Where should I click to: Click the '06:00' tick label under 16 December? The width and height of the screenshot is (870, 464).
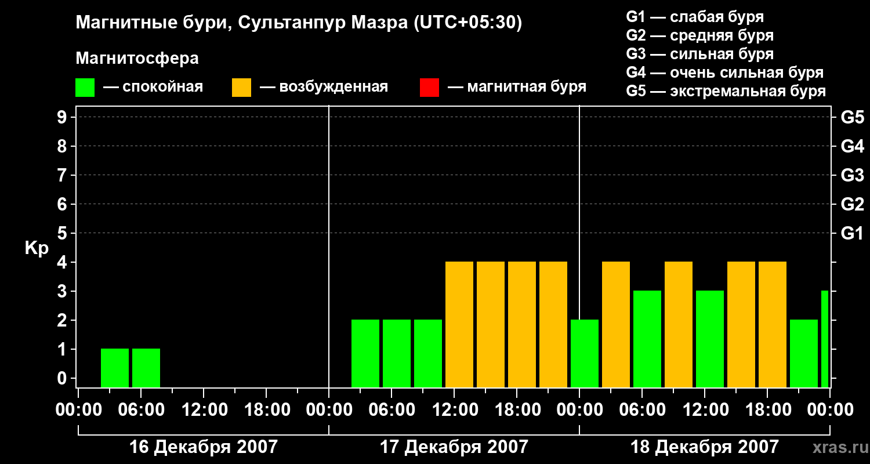[141, 410]
